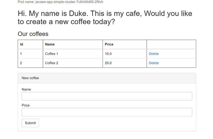Click the Price label above the input
This screenshot has height=139, width=213.
pyautogui.click(x=26, y=105)
